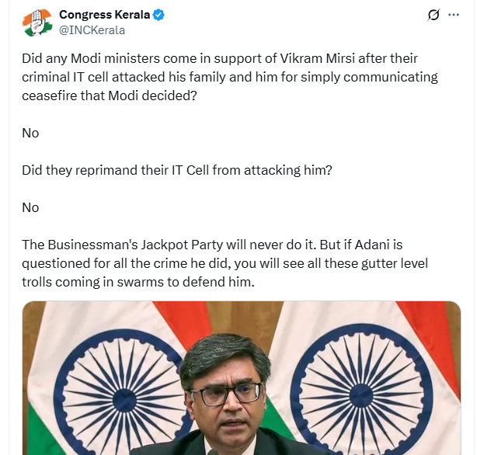Open the @INCKerala handle link
477x455 pixels.
(x=92, y=30)
